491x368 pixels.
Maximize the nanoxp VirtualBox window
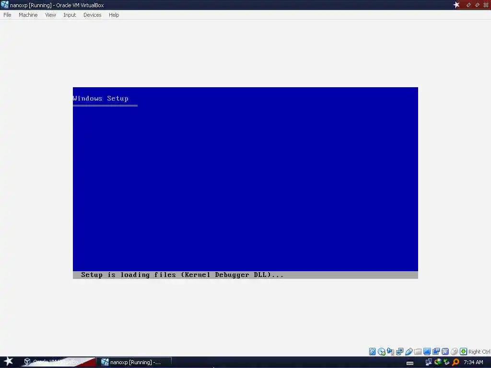point(477,5)
